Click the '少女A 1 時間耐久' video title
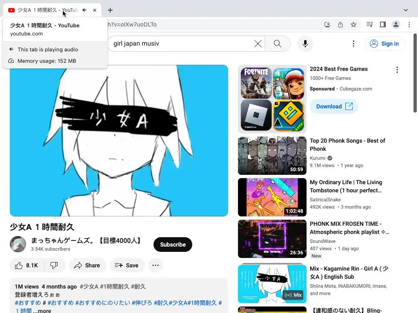418x313 pixels. pos(42,227)
